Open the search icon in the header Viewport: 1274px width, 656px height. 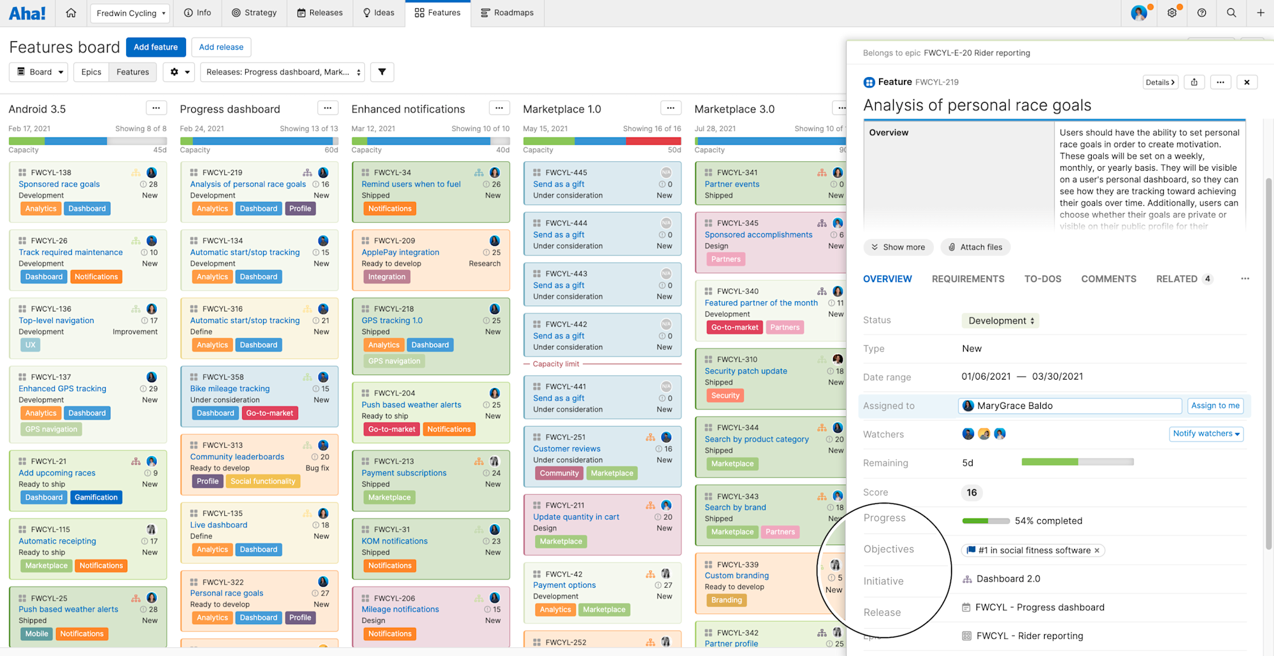pyautogui.click(x=1231, y=13)
